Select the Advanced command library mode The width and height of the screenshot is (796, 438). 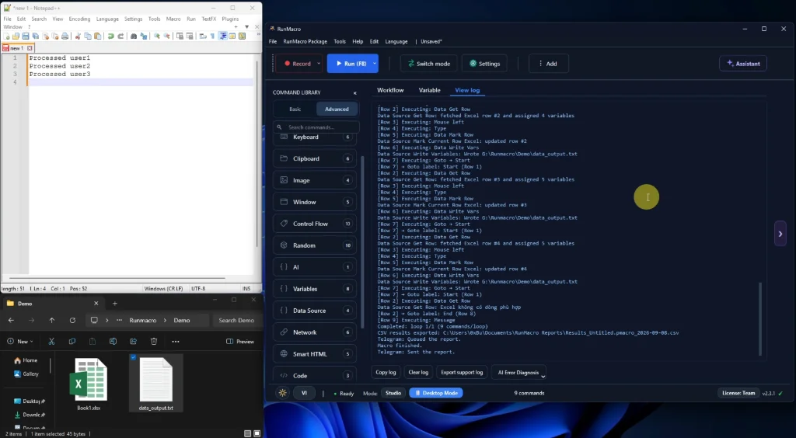tap(337, 109)
